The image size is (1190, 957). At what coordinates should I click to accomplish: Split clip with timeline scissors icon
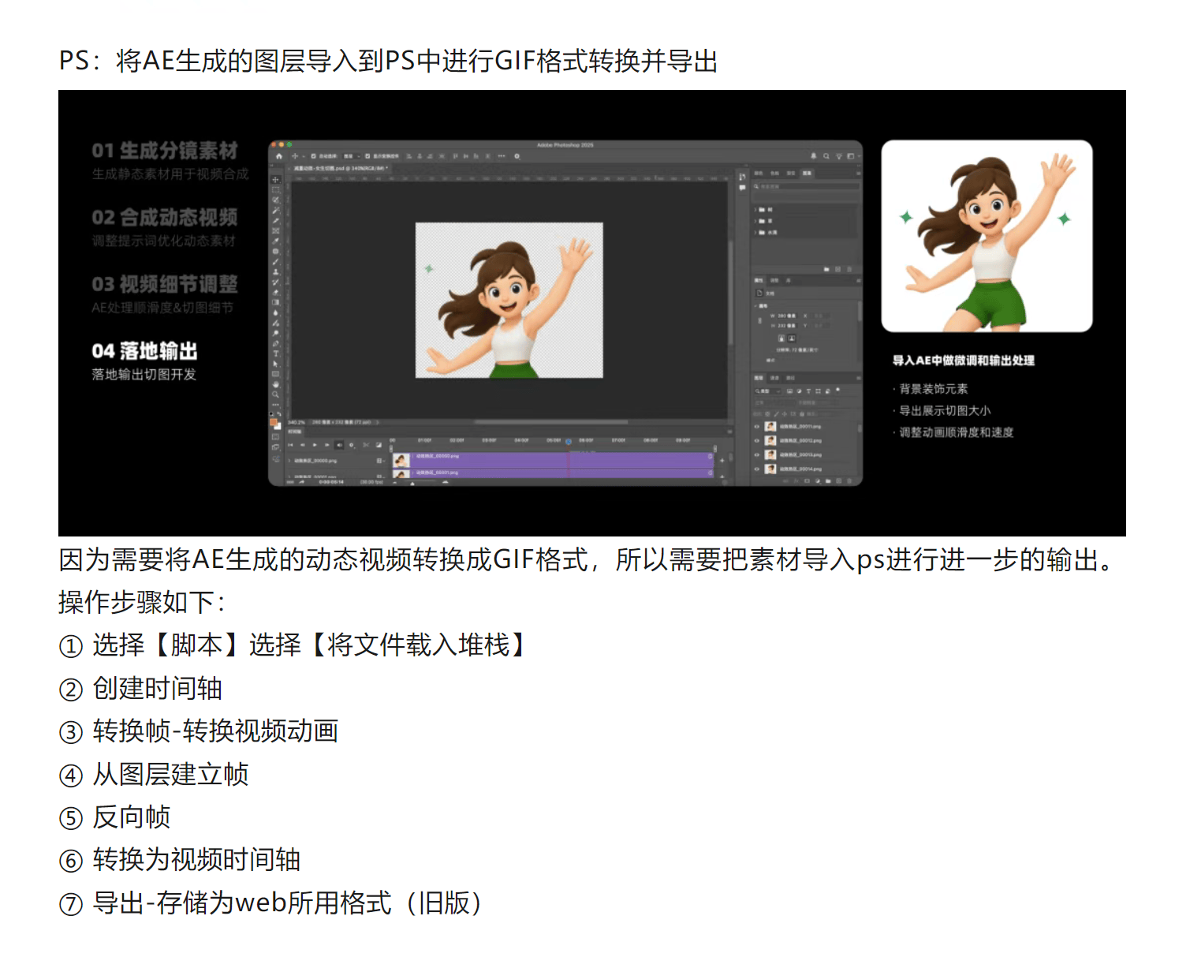pyautogui.click(x=366, y=445)
